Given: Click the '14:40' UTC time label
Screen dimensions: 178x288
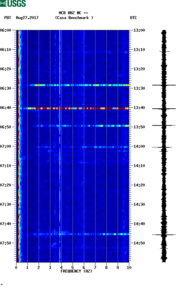Looking at the screenshot, I should click(x=139, y=224).
